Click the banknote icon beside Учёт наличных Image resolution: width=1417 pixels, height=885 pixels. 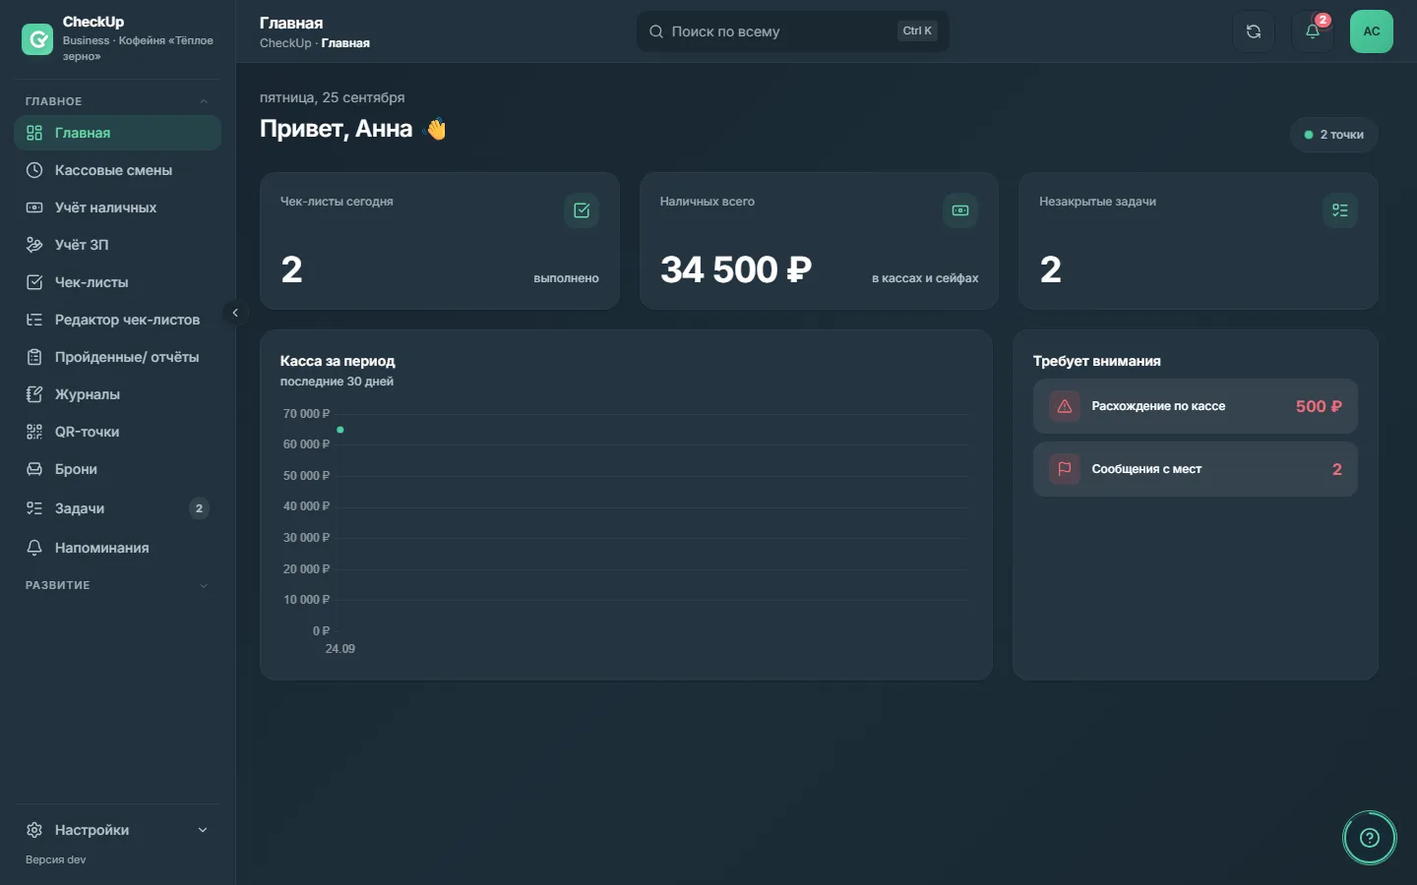(34, 207)
